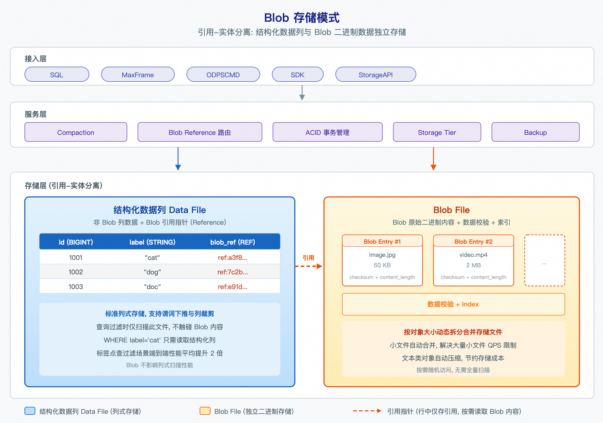603x423 pixels.
Task: Click image.jpg in Blob Entry #1
Action: coord(382,254)
